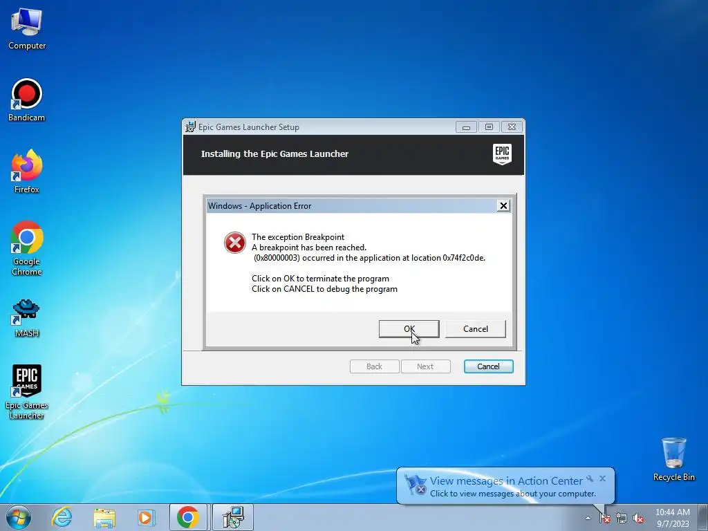Select the Bandicam desktop shortcut

(x=27, y=100)
